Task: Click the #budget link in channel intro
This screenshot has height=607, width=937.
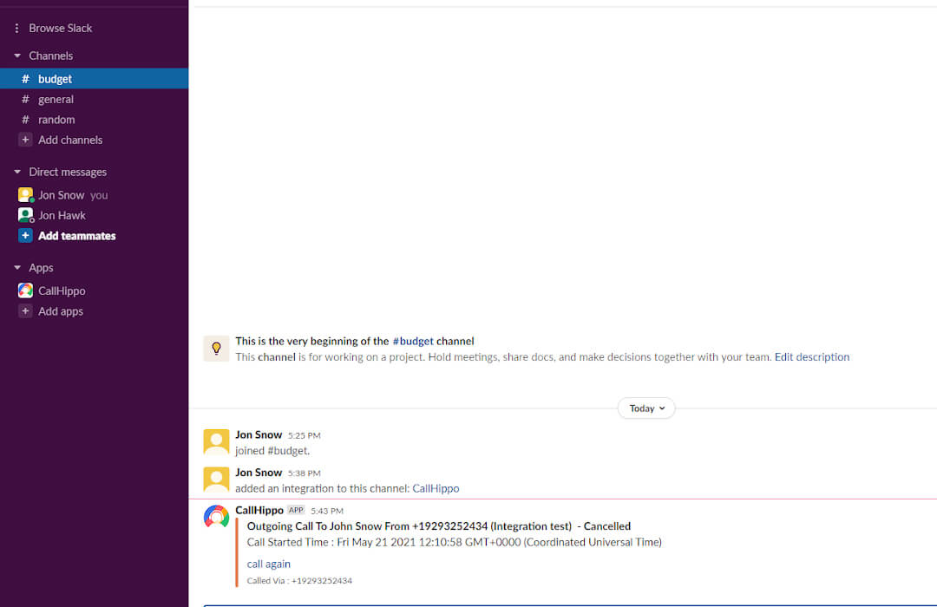Action: (x=413, y=341)
